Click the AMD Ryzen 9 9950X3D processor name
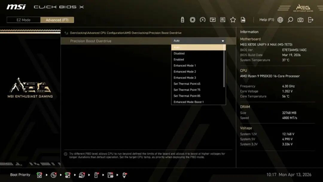 (x=270, y=76)
